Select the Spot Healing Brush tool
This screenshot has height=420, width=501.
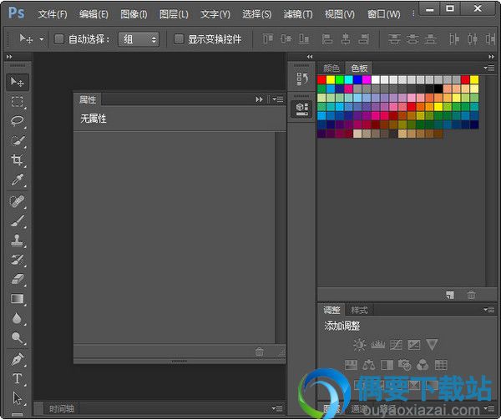18,201
